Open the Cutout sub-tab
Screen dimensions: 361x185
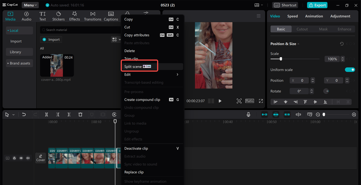[x=302, y=29]
